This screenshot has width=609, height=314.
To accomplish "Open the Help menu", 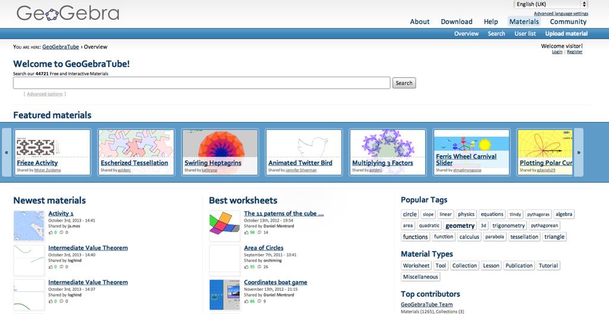I will point(491,22).
